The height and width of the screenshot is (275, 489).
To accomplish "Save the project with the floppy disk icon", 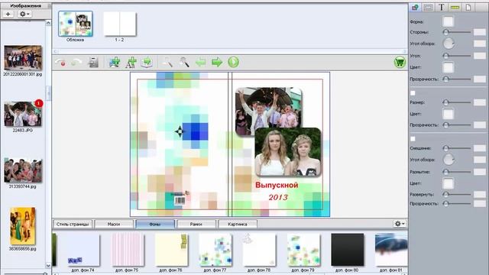I will tap(93, 63).
